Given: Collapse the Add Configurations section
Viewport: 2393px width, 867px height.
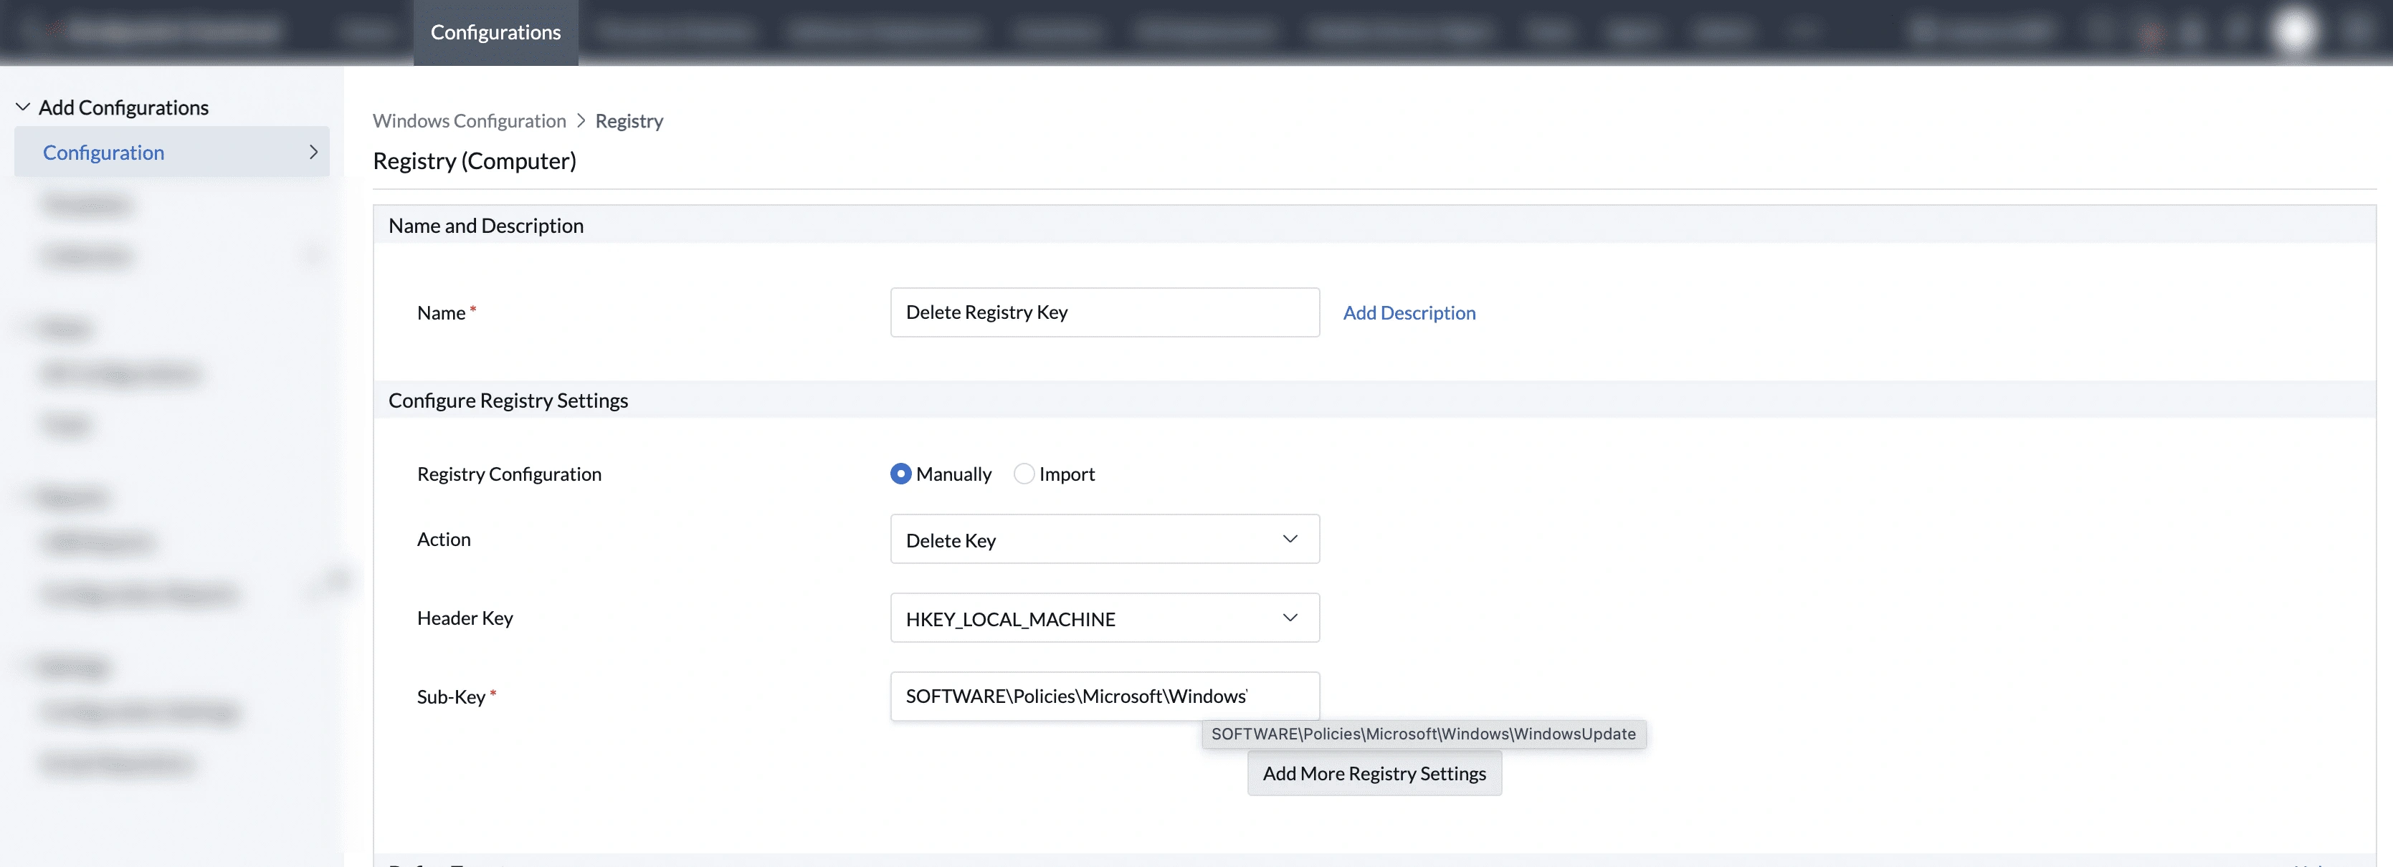Looking at the screenshot, I should pos(22,107).
